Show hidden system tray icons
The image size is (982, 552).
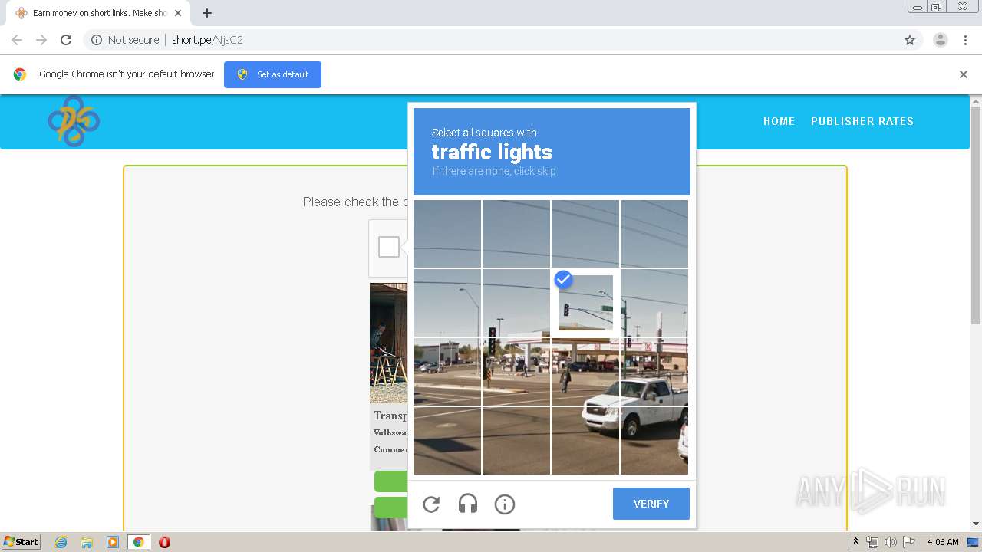pos(855,541)
